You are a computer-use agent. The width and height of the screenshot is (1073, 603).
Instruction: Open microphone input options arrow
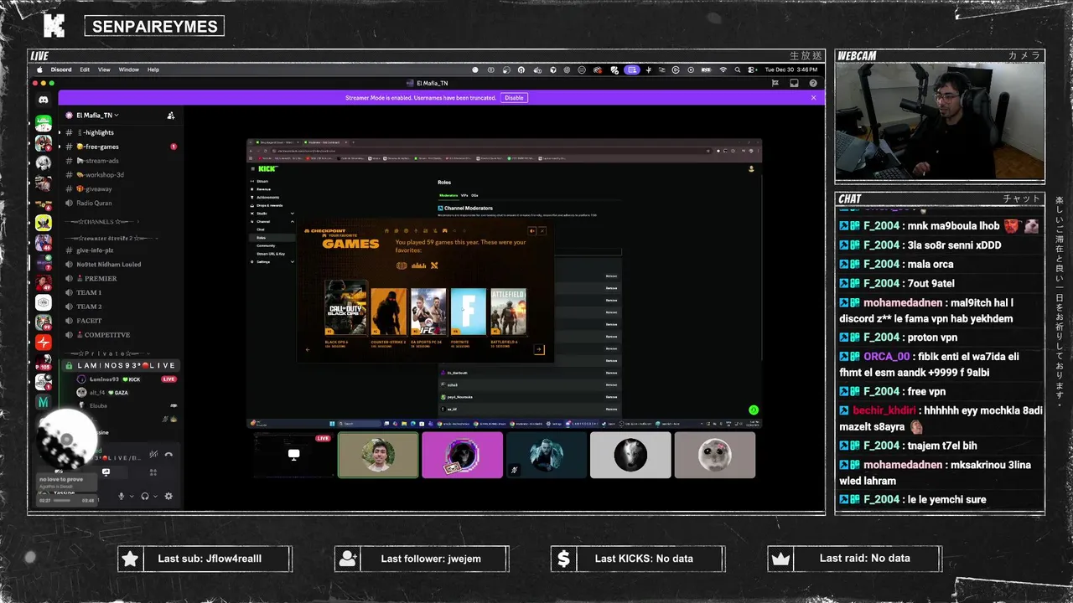point(131,496)
